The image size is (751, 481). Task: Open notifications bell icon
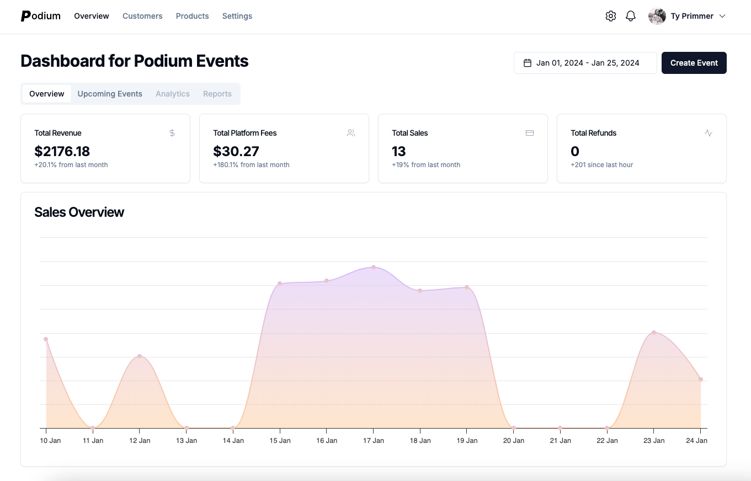coord(631,16)
